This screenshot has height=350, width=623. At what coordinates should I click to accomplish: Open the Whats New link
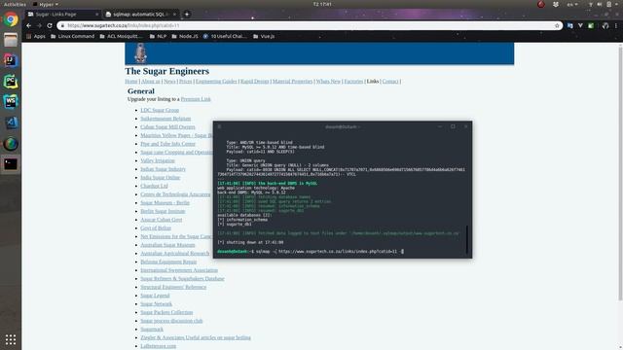tap(328, 81)
